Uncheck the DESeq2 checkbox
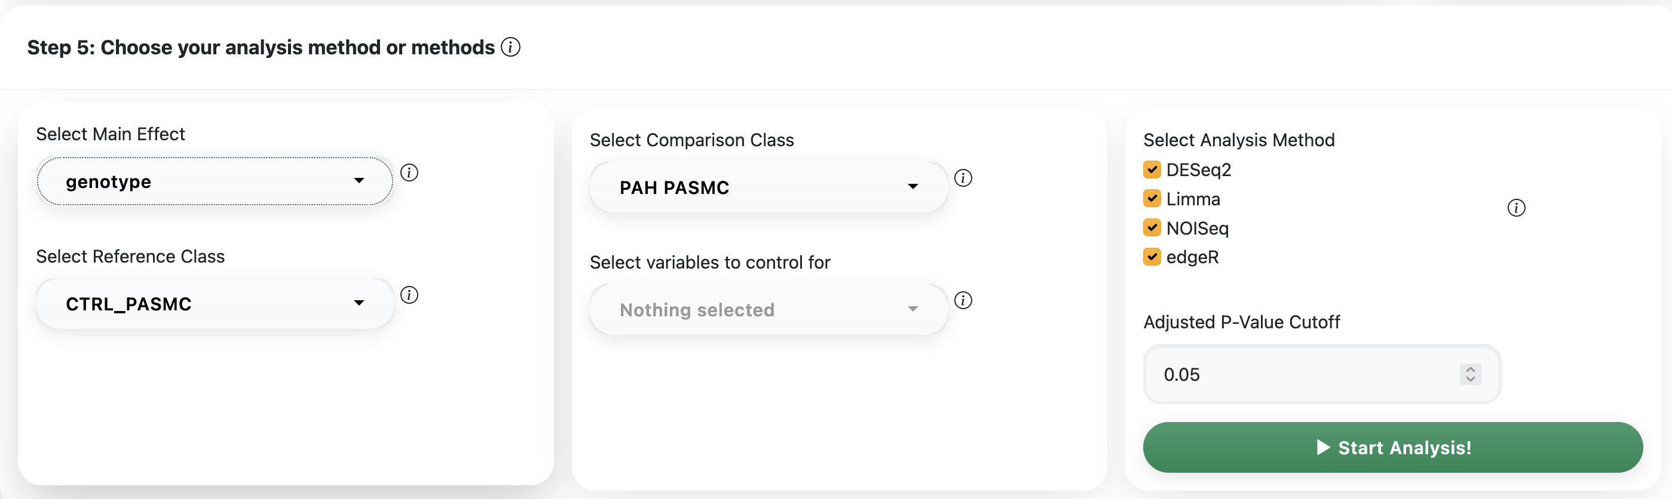This screenshot has height=499, width=1672. (x=1152, y=170)
